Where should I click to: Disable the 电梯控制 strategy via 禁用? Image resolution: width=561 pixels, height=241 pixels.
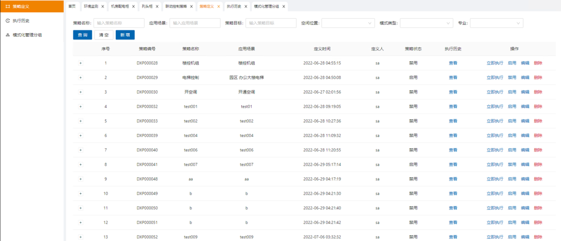pyautogui.click(x=512, y=78)
